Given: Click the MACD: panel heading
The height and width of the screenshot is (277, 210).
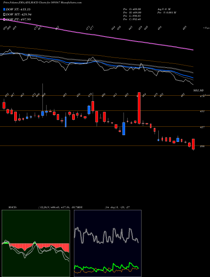Looking at the screenshot, I should (x=13, y=207).
